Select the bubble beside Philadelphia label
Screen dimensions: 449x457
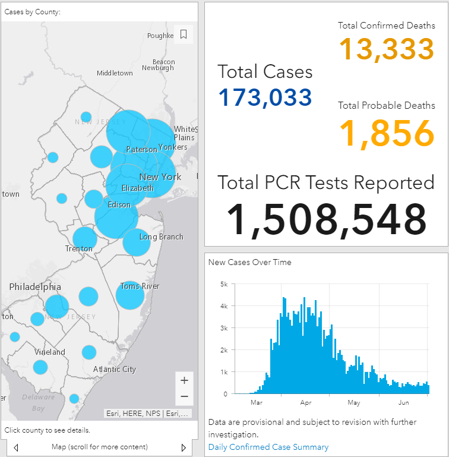tap(57, 306)
